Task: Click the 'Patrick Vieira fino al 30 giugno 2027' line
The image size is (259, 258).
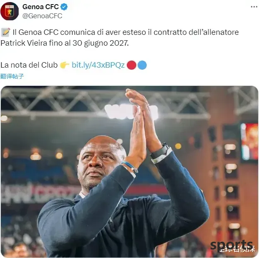Action: click(64, 43)
